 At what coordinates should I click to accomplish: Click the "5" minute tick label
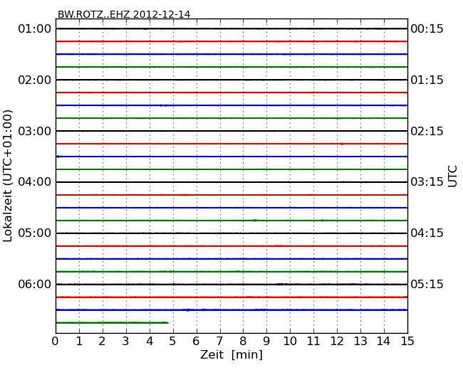point(172,342)
